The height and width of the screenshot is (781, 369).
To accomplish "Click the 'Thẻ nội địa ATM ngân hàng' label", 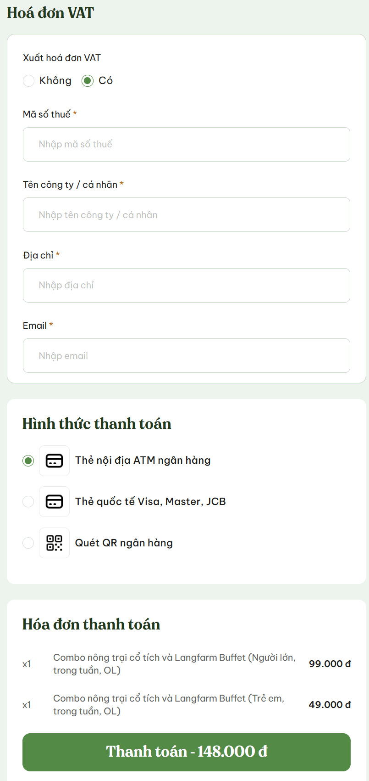I will pyautogui.click(x=143, y=461).
